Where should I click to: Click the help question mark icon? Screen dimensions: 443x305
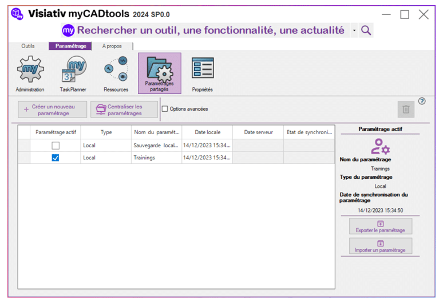point(422,101)
